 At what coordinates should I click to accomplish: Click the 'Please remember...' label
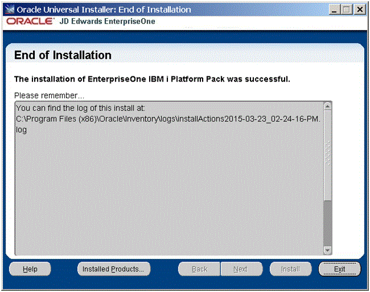(x=49, y=96)
